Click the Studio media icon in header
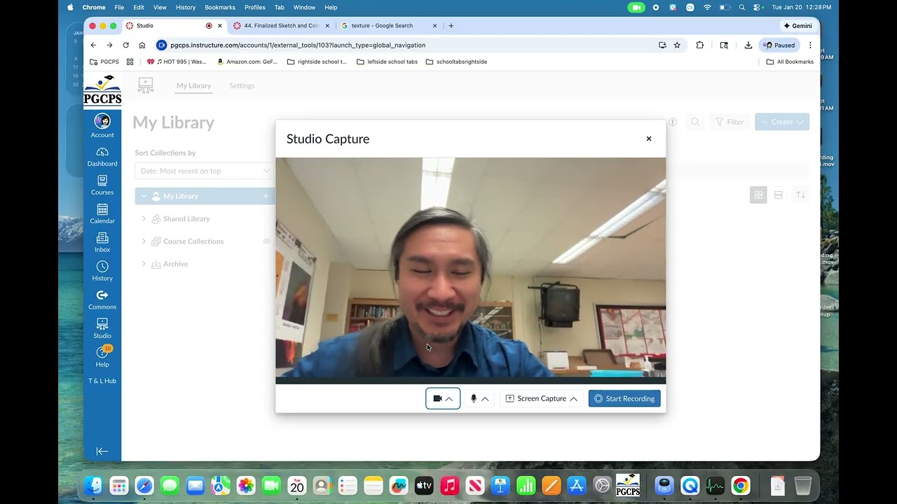897x504 pixels. 146,85
